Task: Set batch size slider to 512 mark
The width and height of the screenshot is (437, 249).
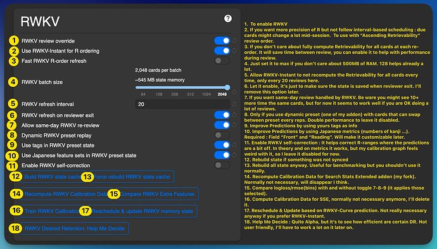Action: [x=191, y=94]
